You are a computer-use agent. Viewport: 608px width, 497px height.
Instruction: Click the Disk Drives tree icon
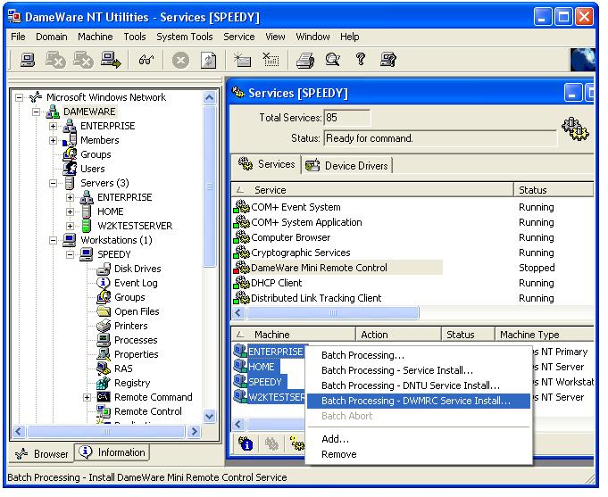(x=104, y=269)
